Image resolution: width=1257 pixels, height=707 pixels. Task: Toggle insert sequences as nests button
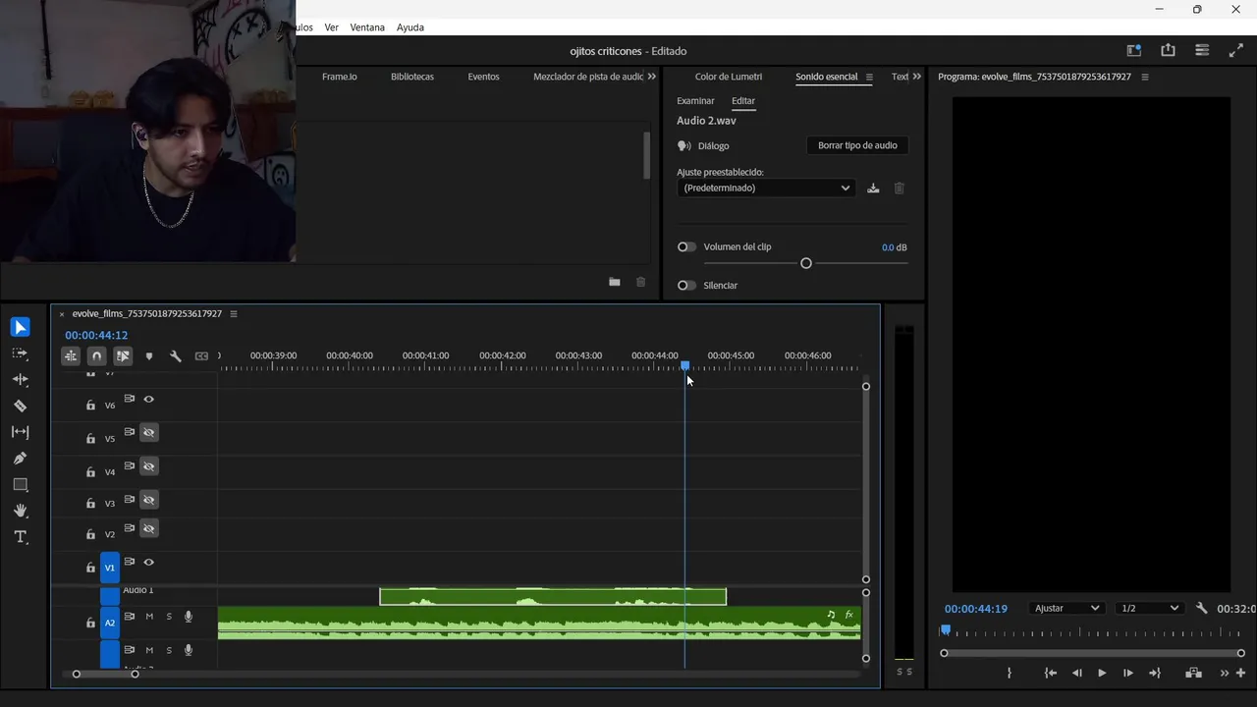click(x=71, y=356)
